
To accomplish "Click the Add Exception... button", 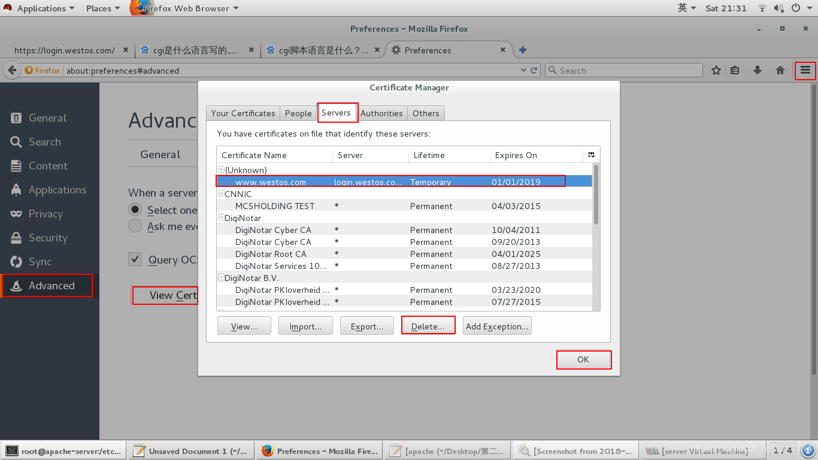I will (497, 326).
